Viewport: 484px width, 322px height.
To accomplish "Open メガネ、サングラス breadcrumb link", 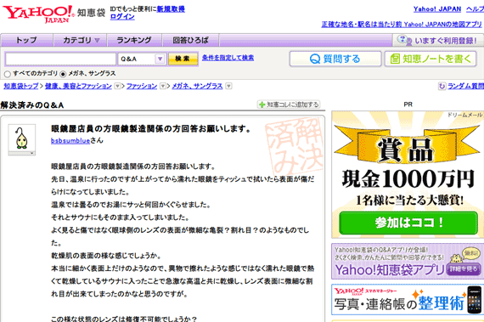I will (197, 86).
